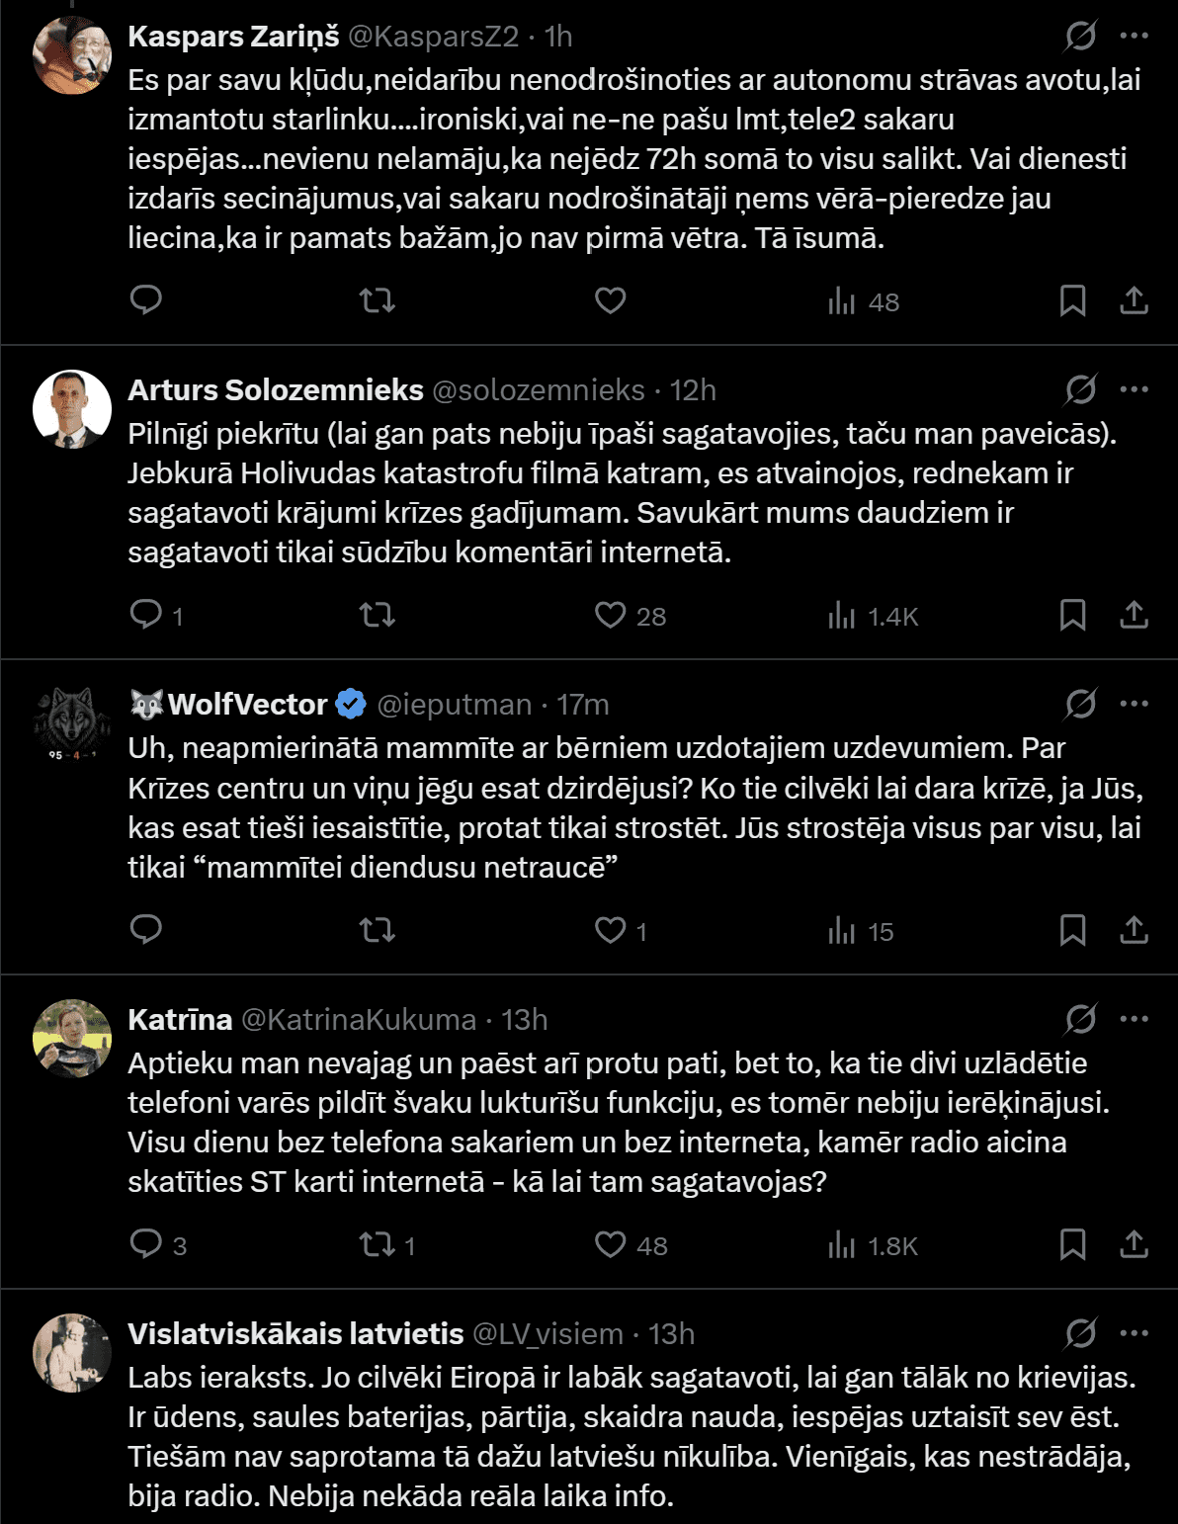Open the 13h timestamp on Katrīna's post
The width and height of the screenshot is (1178, 1524).
point(524,1019)
